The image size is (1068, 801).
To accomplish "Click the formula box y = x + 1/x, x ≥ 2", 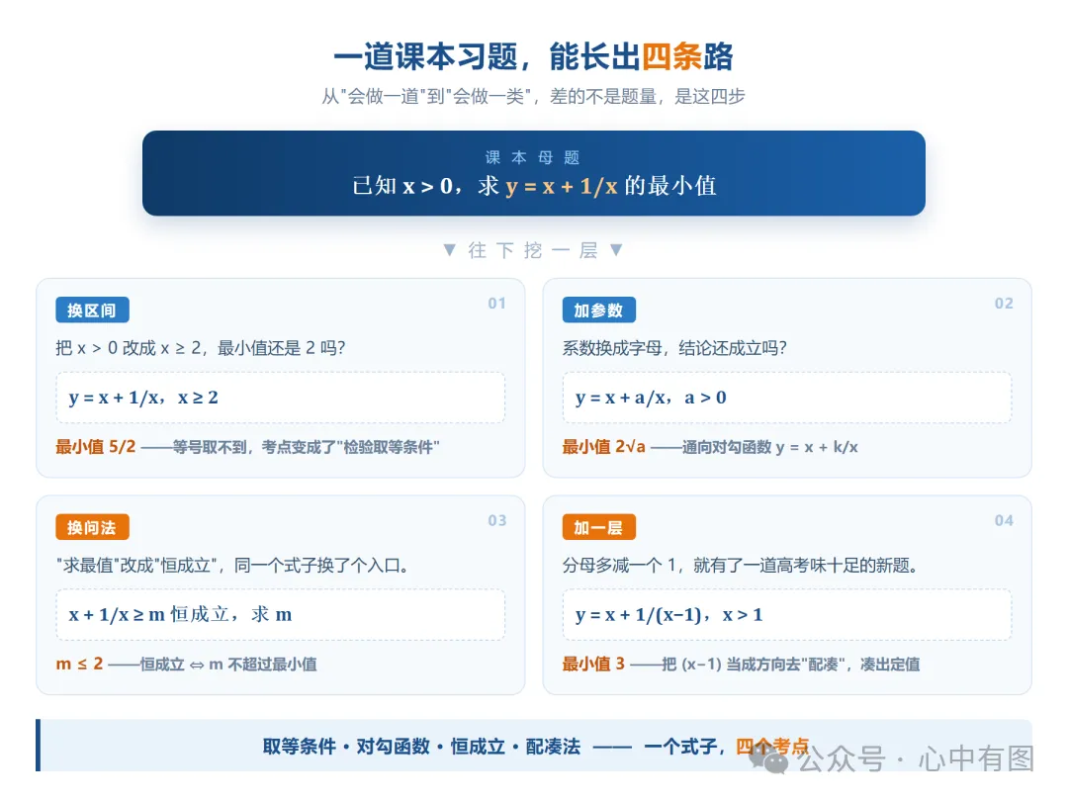I will coord(280,398).
